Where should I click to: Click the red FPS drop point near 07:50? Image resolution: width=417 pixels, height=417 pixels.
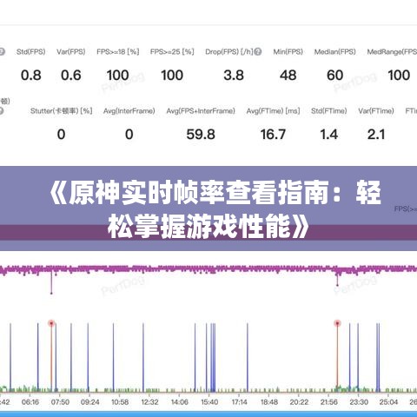click(51, 294)
